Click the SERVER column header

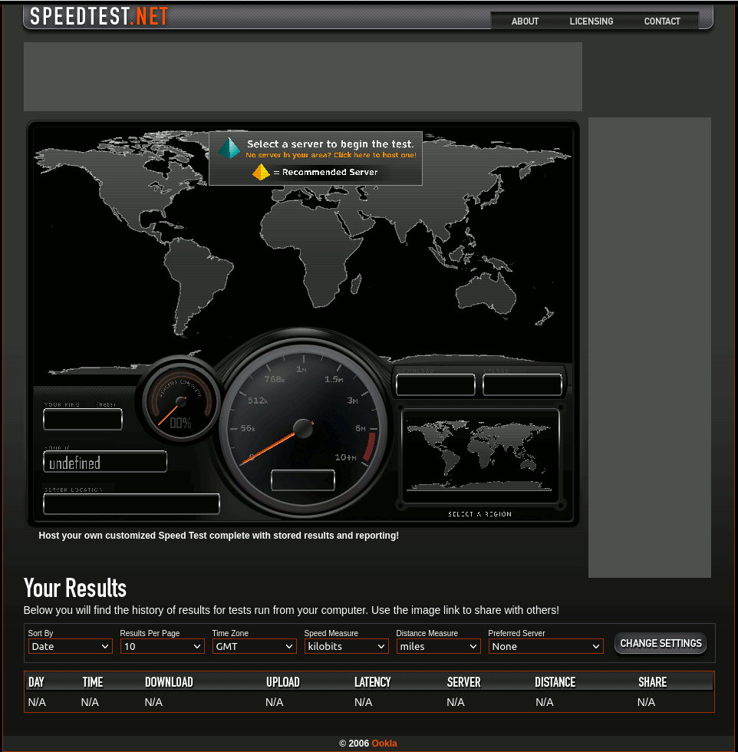point(463,682)
